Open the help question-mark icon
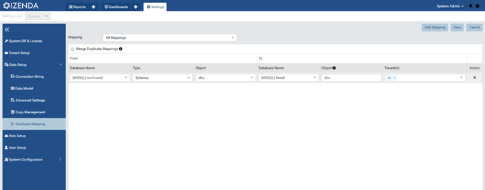The width and height of the screenshot is (485, 190). click(x=478, y=6)
